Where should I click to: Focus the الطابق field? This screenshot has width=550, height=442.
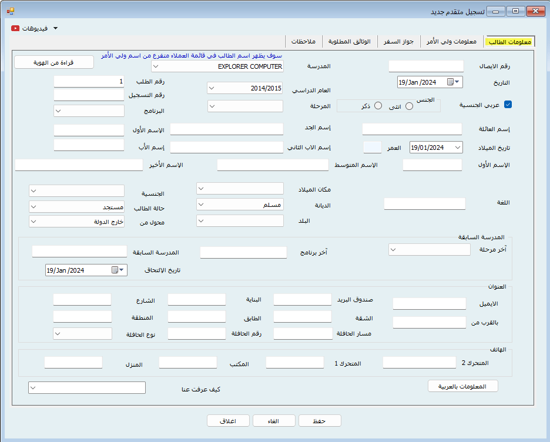(x=197, y=316)
